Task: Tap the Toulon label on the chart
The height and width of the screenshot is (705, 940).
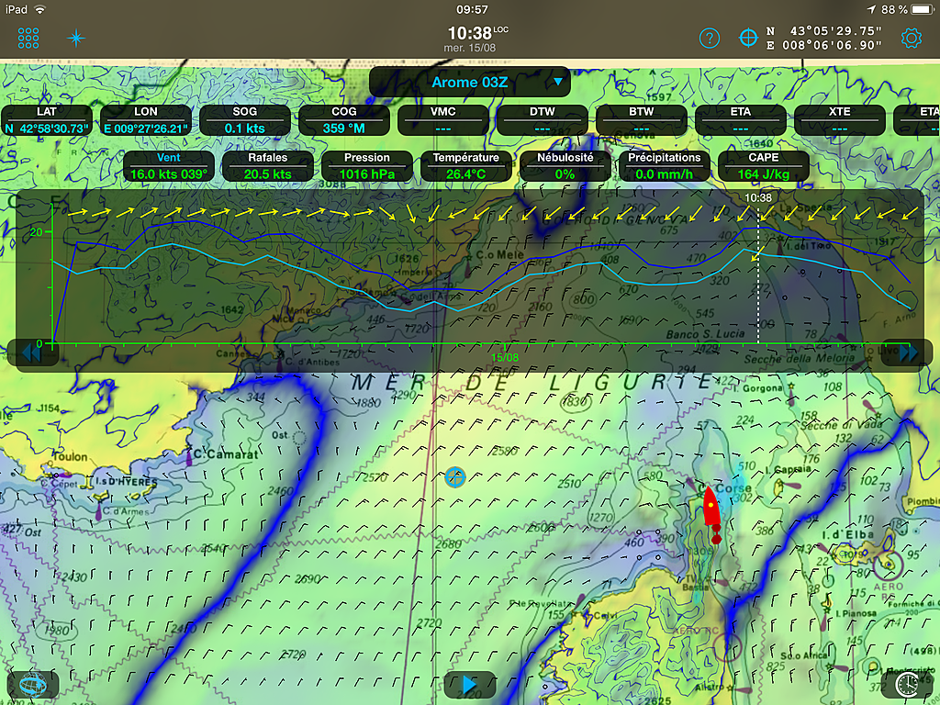Action: click(x=70, y=457)
